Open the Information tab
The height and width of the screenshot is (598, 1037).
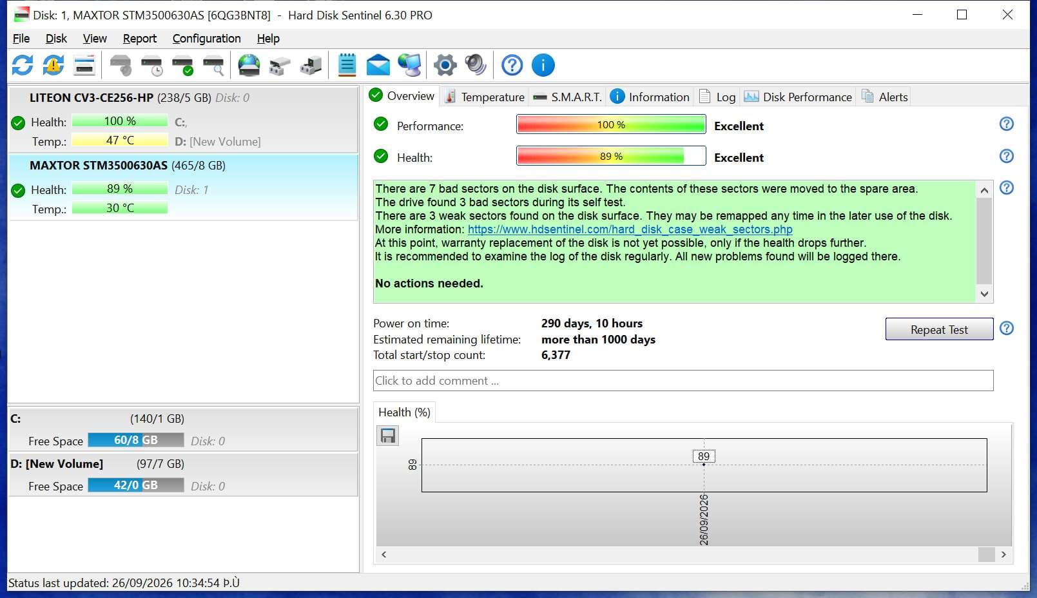tap(650, 97)
